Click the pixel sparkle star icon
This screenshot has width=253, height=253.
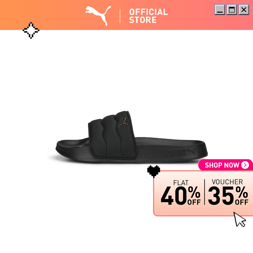coord(31,30)
